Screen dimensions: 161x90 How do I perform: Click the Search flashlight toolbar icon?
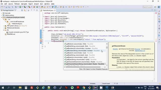coord(48,7)
